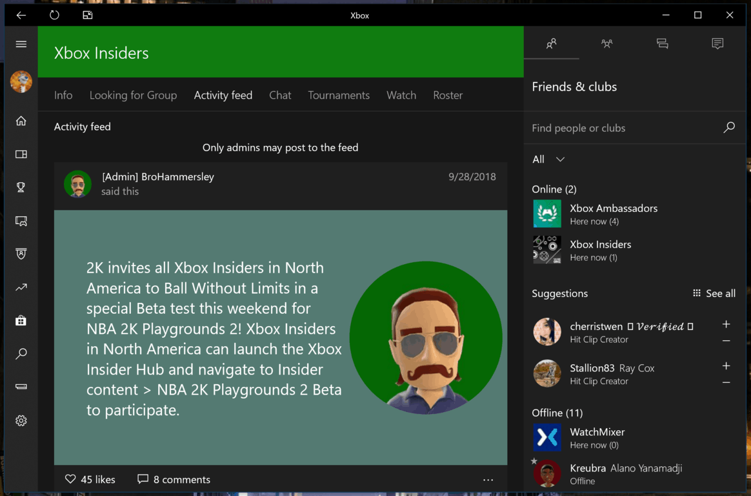Open the Parties panel icon
The image size is (751, 496).
click(x=607, y=44)
